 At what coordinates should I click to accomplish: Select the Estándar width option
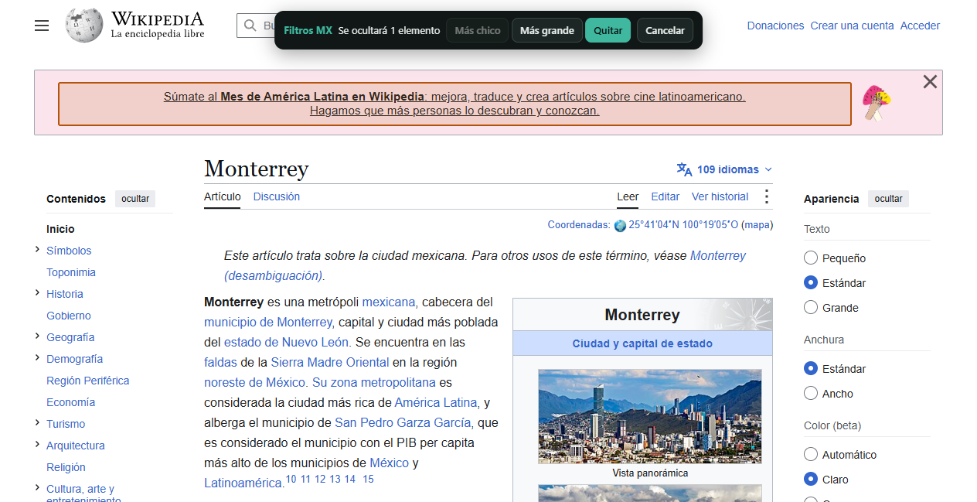point(811,368)
